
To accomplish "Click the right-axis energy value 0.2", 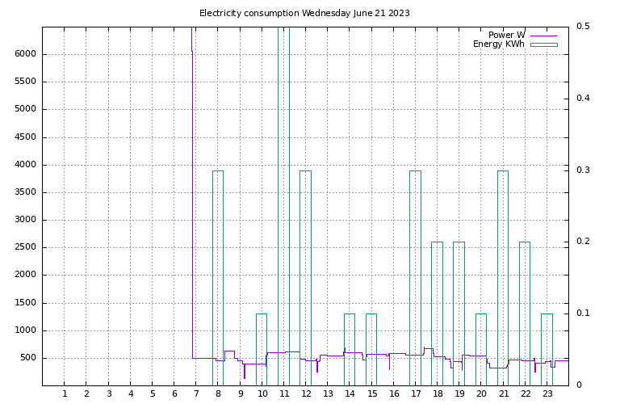I will point(583,241).
